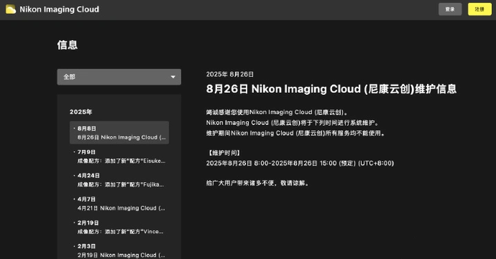Click the gray 登录 login button
Viewport: 496px width, 259px height.
click(x=450, y=9)
